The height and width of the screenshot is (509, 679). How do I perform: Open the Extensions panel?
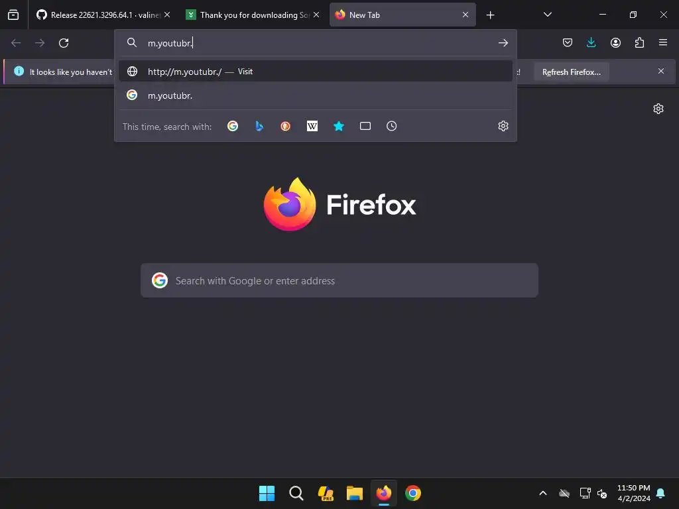pyautogui.click(x=639, y=42)
